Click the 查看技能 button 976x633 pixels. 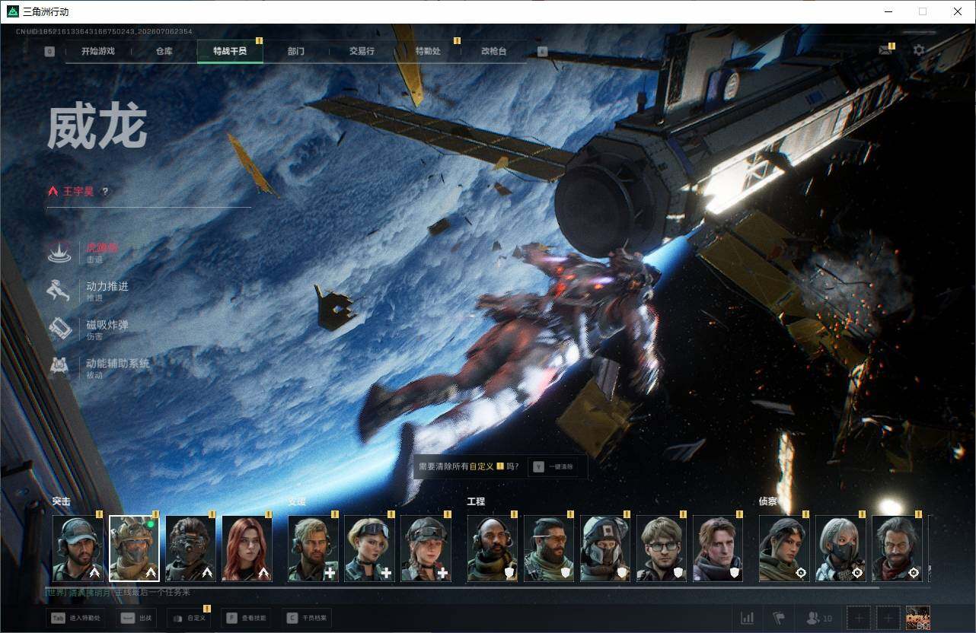pos(247,618)
